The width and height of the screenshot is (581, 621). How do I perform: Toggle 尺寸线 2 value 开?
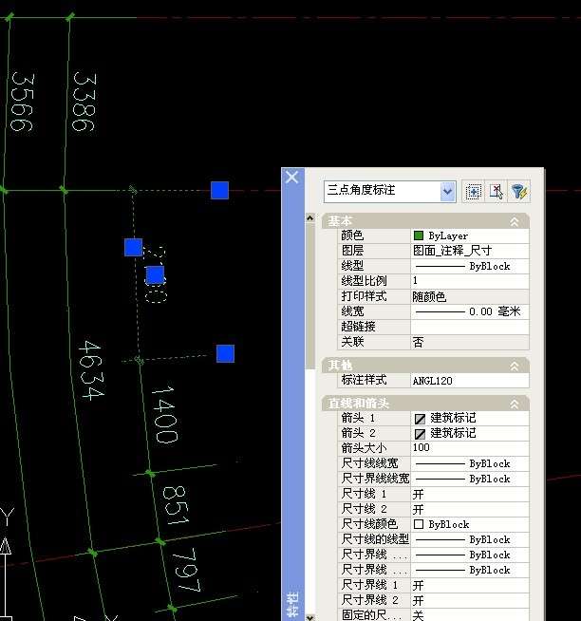(470, 509)
